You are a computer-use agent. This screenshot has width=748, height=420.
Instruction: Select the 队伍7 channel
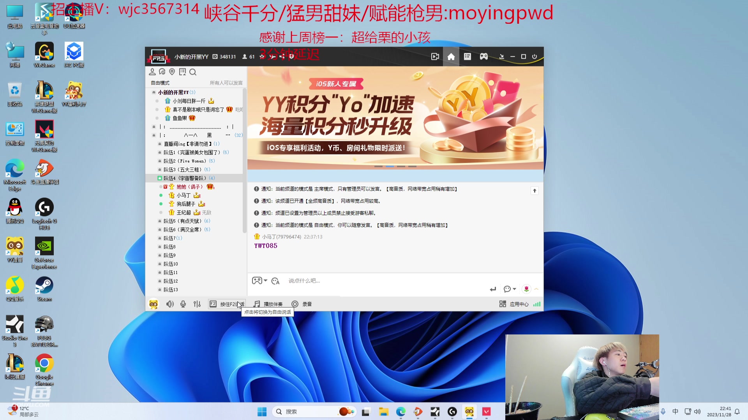169,238
